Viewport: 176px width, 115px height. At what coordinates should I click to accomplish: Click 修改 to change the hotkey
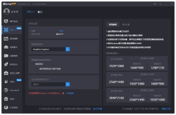[x=61, y=31]
